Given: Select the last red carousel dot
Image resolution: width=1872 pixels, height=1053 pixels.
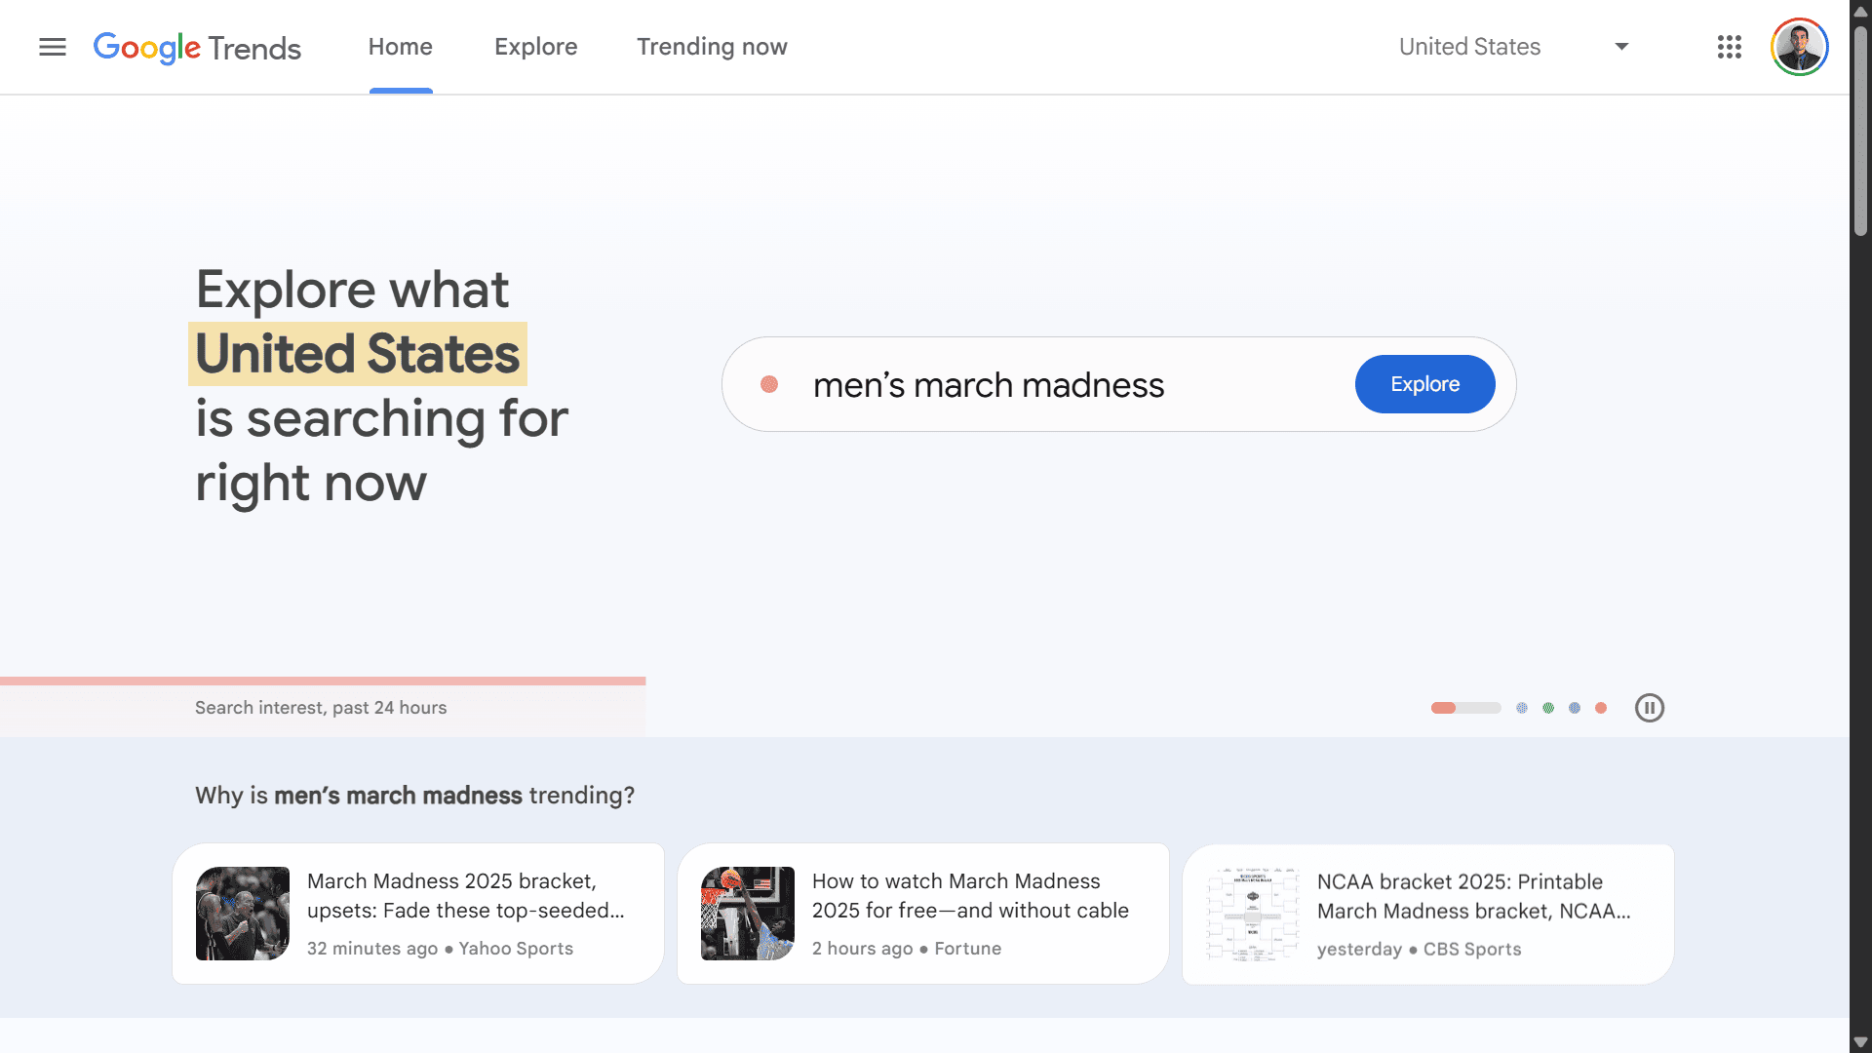Looking at the screenshot, I should click(x=1601, y=708).
